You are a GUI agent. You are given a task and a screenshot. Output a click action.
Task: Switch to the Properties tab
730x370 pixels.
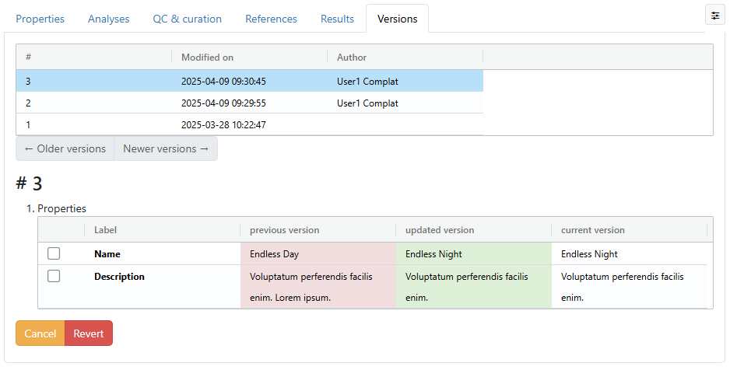tap(40, 19)
